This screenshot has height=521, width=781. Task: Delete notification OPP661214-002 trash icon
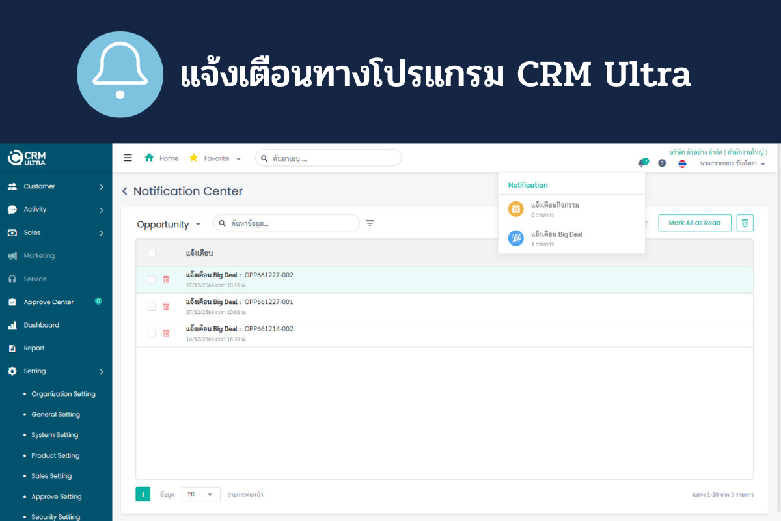(166, 333)
